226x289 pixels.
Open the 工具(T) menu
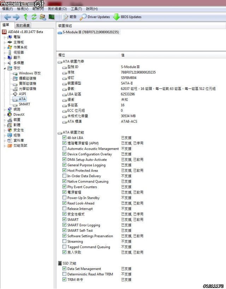point(76,9)
